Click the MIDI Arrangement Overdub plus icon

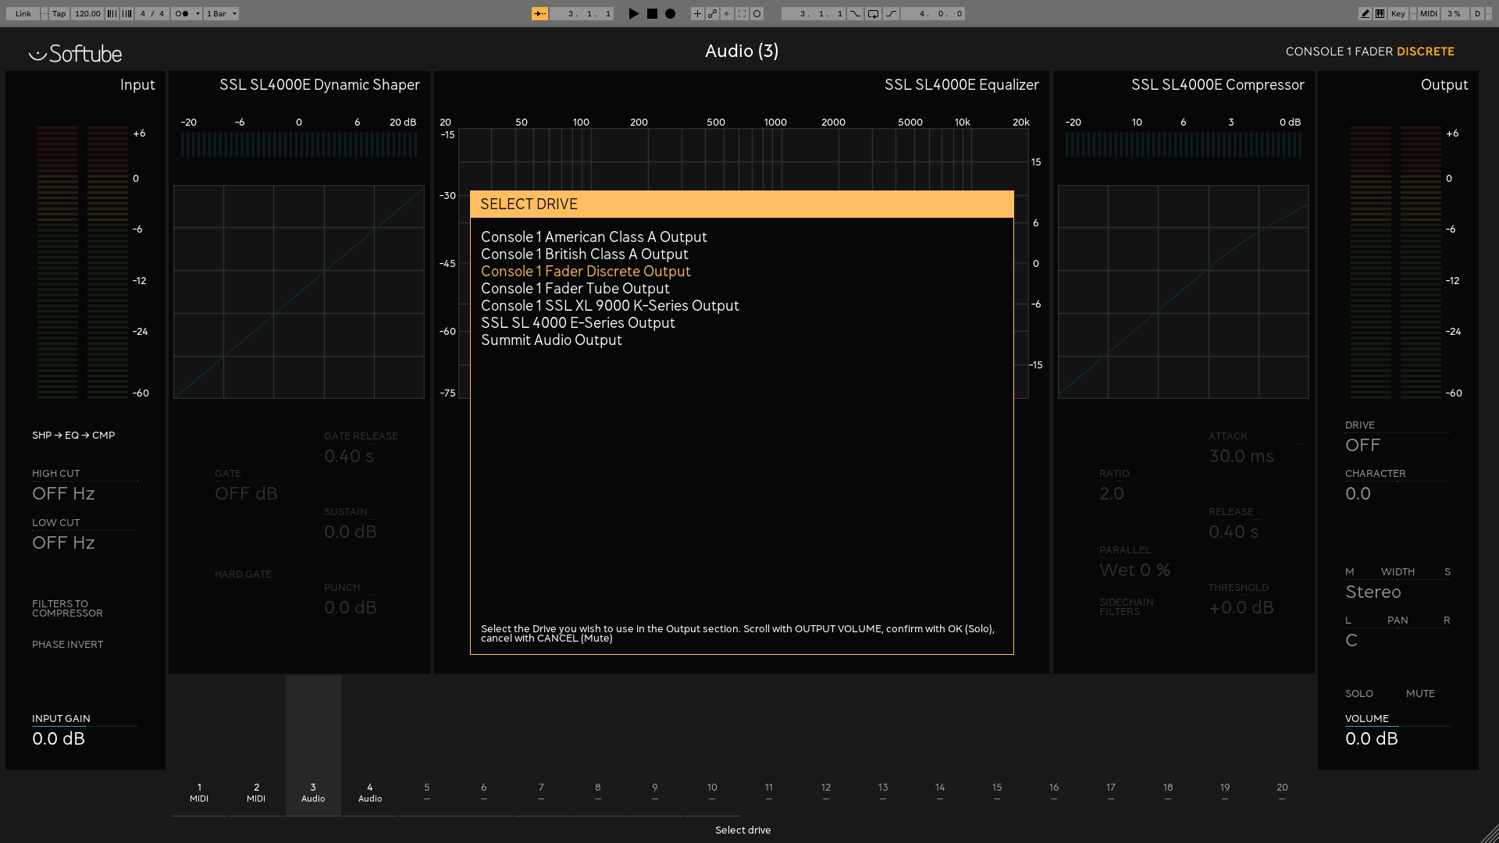coord(697,13)
